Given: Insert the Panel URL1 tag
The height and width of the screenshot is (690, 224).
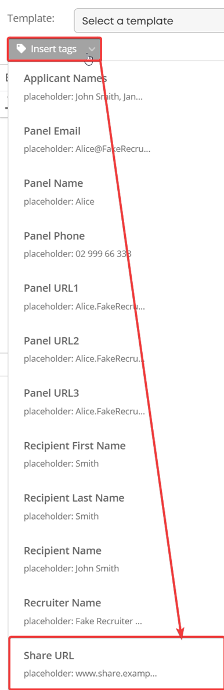Looking at the screenshot, I should [x=116, y=297].
